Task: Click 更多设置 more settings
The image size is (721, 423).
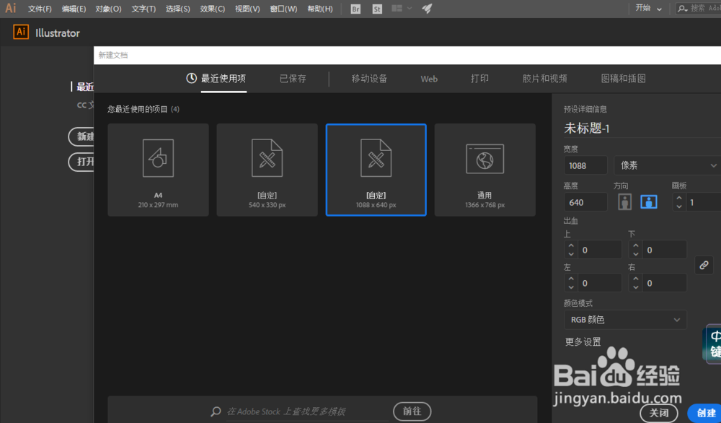Action: click(583, 341)
